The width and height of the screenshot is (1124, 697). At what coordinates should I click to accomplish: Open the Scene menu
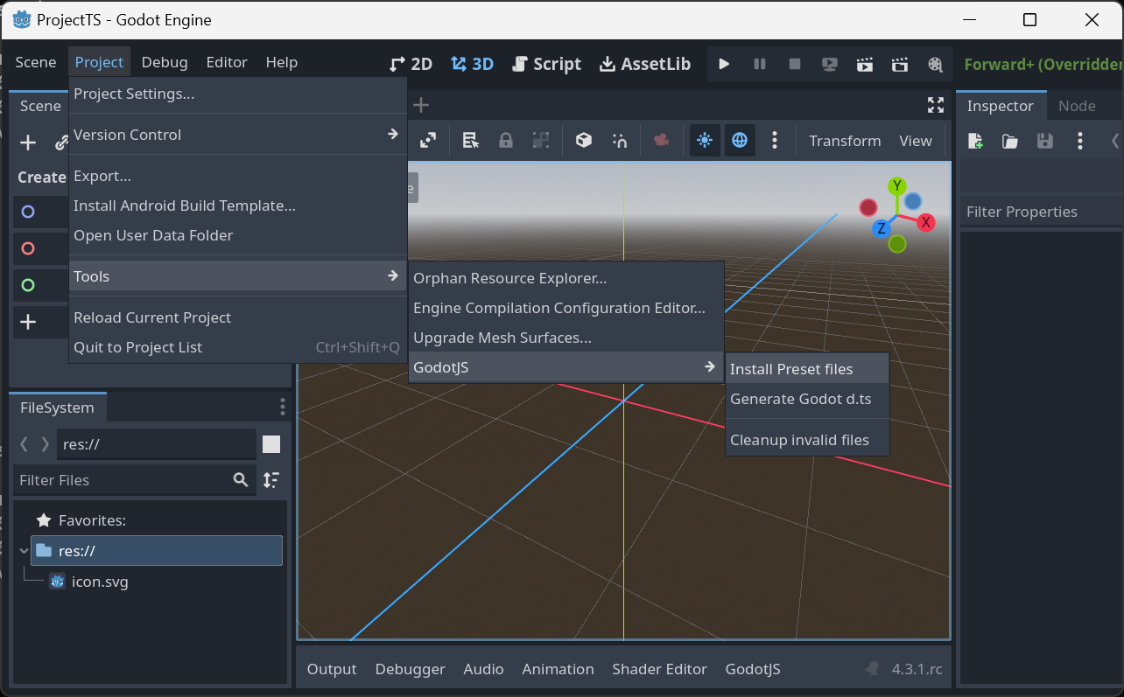pyautogui.click(x=36, y=62)
